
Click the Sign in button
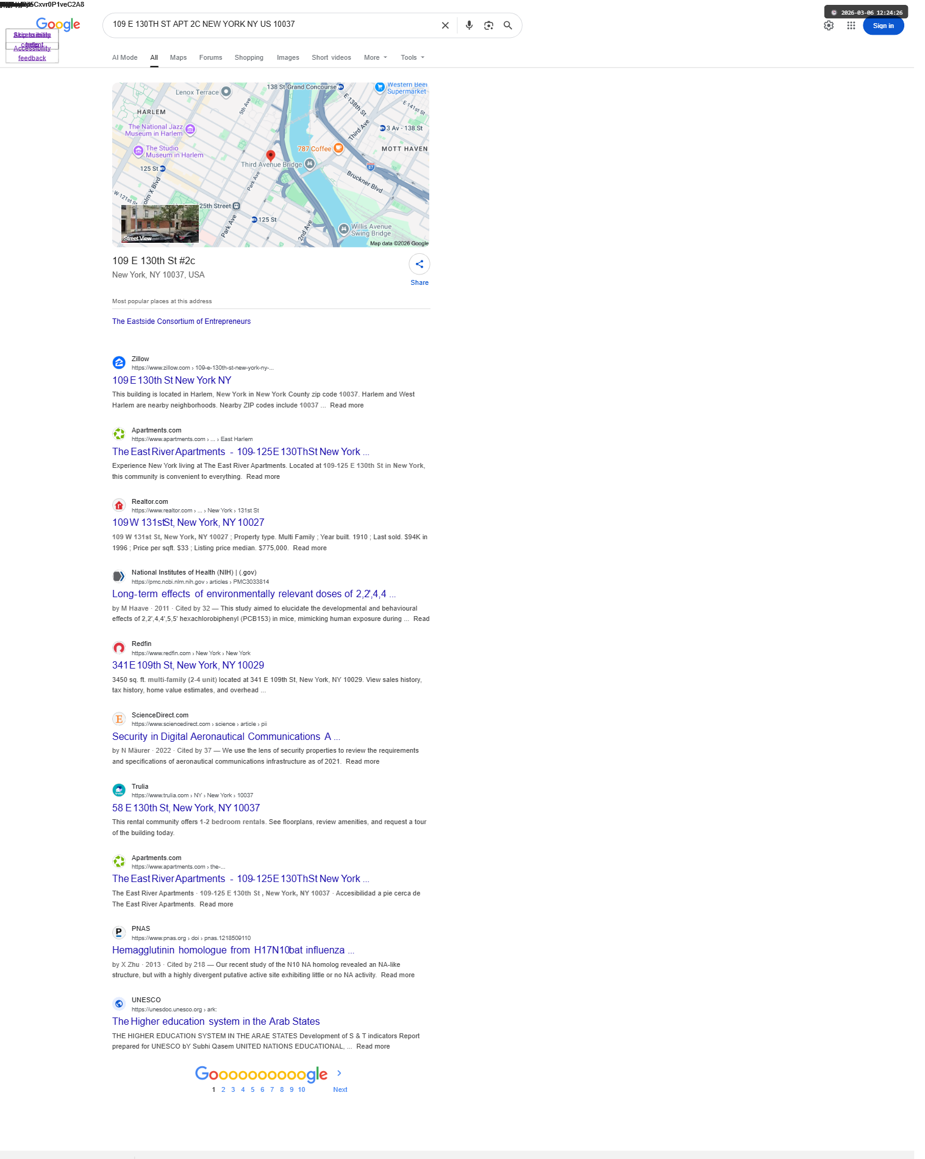click(883, 26)
